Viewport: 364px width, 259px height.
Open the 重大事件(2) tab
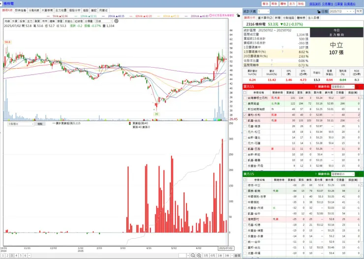click(x=265, y=18)
